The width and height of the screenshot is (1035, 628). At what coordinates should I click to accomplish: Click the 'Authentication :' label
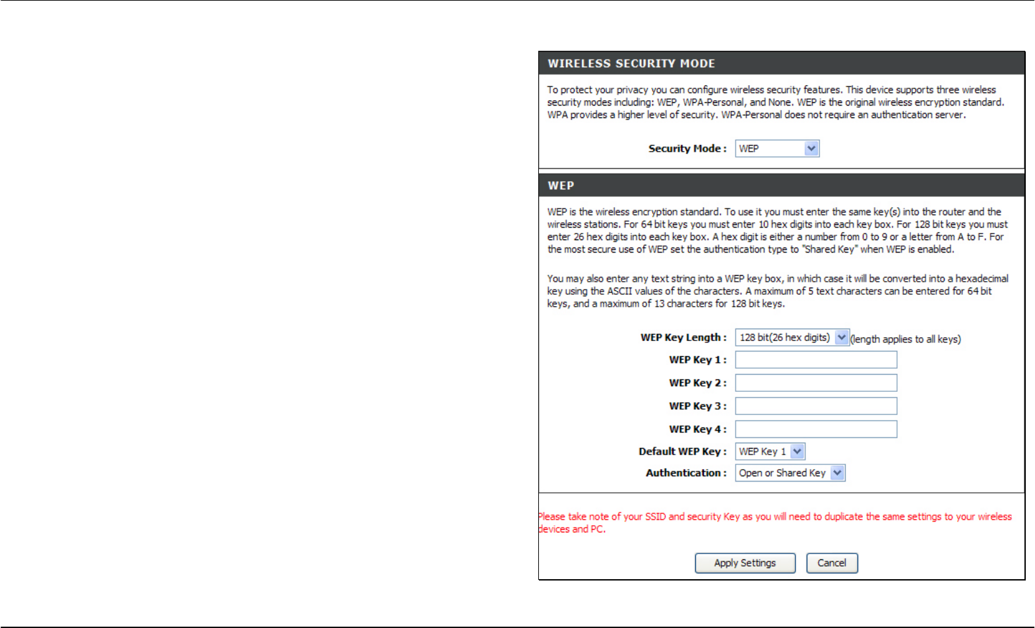click(686, 473)
